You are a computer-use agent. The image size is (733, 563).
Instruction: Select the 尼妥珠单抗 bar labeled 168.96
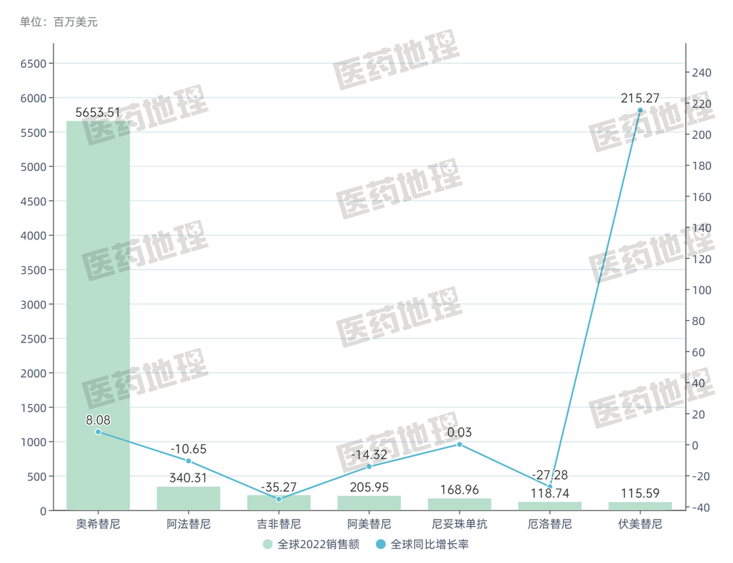[x=459, y=505]
